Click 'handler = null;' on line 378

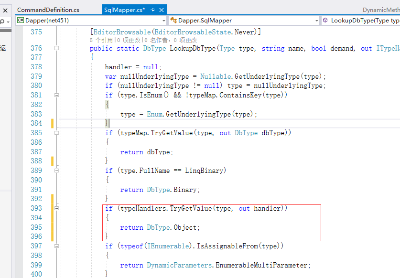click(133, 67)
